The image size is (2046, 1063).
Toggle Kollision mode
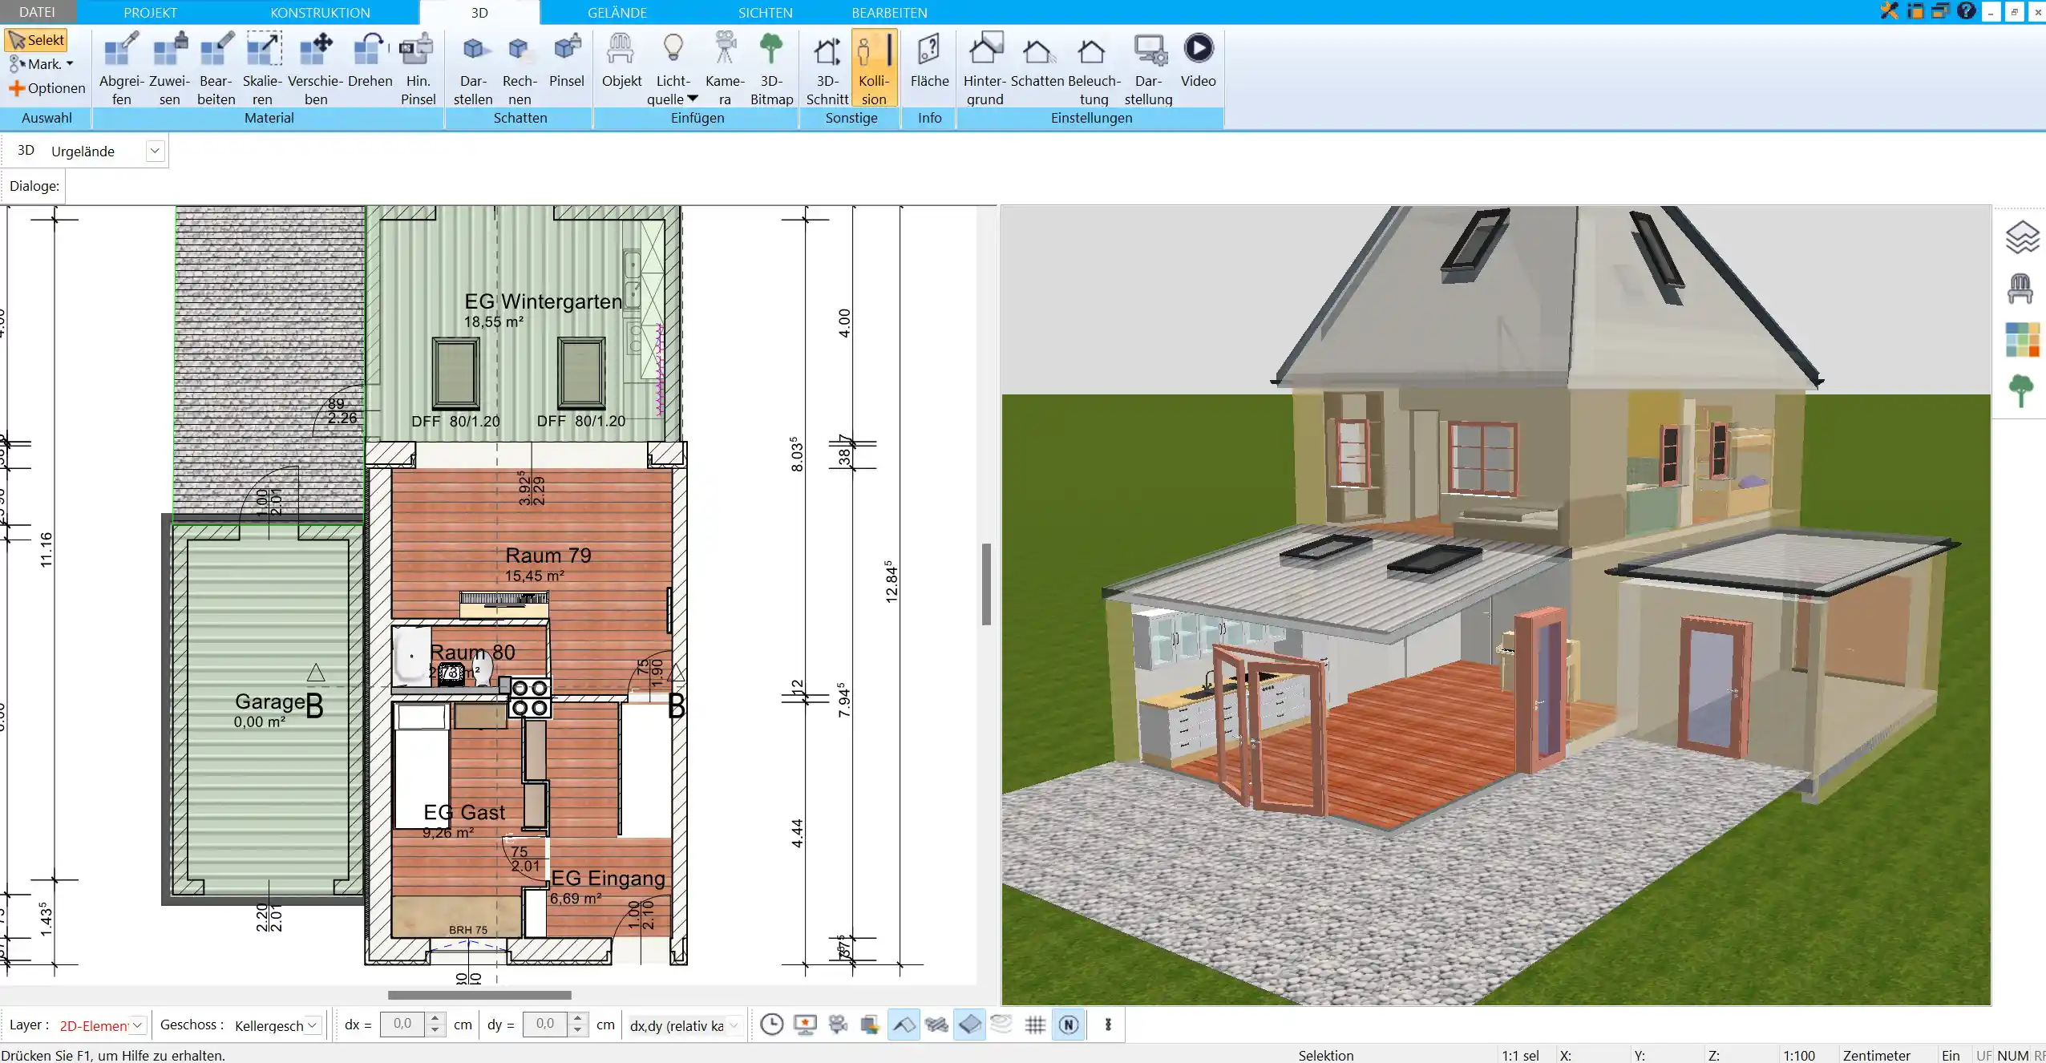tap(874, 69)
